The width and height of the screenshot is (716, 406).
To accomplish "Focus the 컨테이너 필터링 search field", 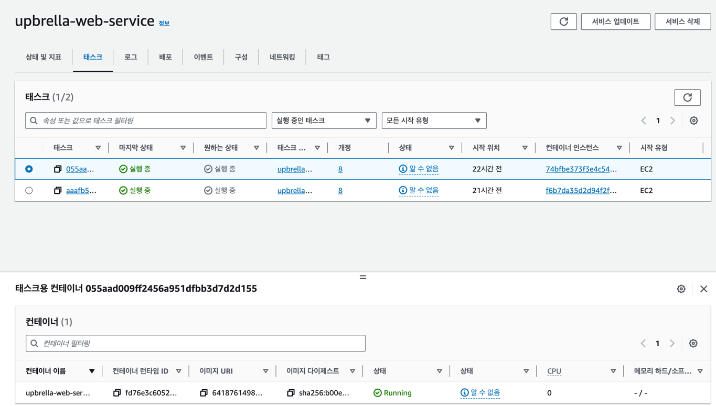I will (196, 343).
